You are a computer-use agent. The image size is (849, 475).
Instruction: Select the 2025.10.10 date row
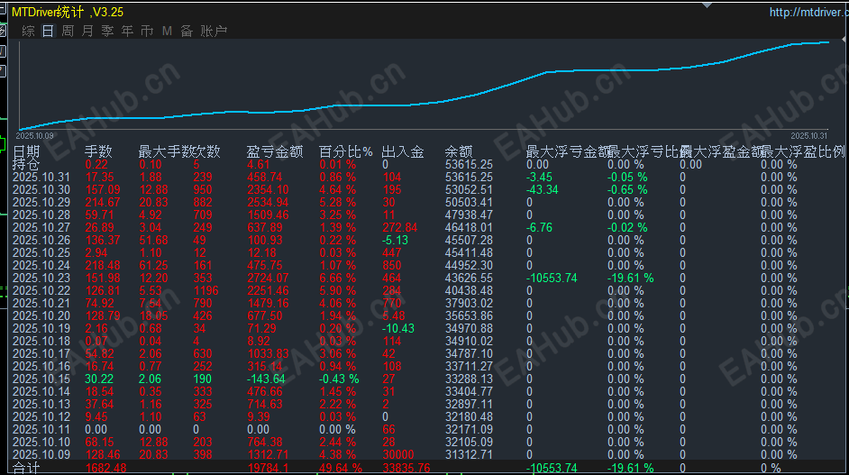(x=41, y=443)
